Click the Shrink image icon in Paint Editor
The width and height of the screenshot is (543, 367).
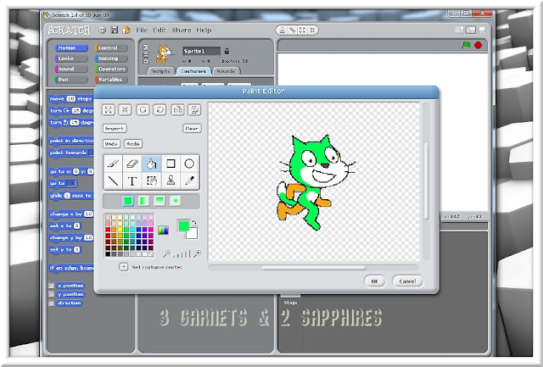coord(126,110)
